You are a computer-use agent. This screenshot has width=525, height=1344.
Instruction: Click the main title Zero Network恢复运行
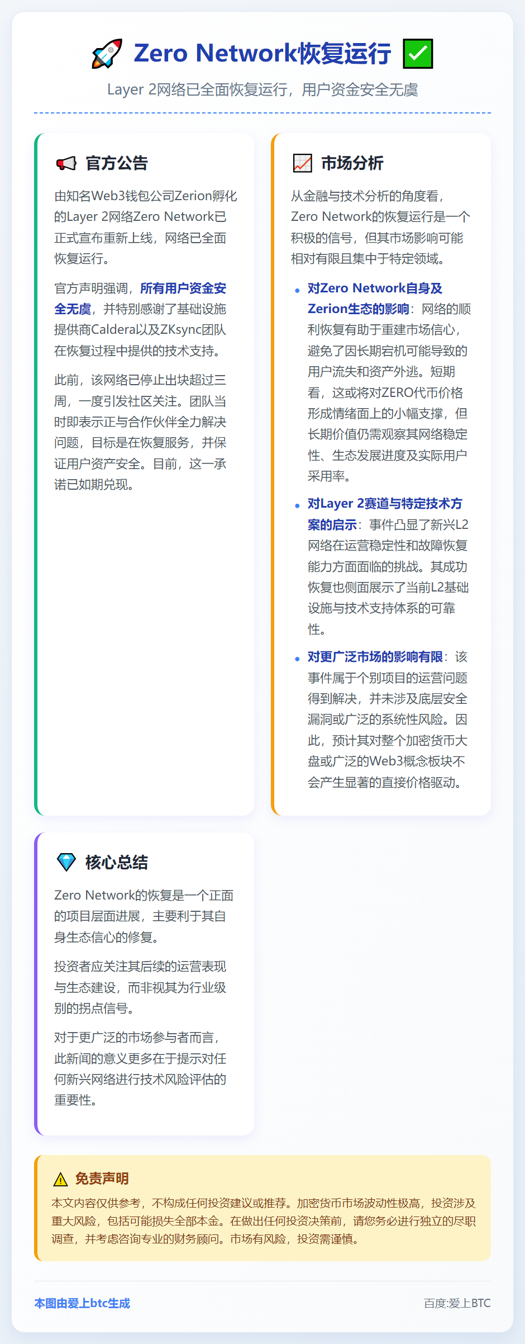[262, 54]
